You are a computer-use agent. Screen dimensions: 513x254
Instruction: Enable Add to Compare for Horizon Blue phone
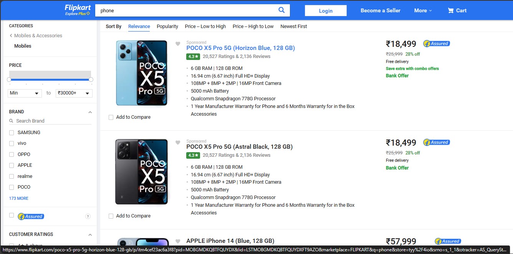111,117
